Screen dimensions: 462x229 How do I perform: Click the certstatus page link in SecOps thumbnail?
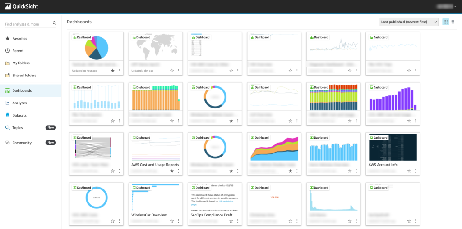(x=226, y=202)
